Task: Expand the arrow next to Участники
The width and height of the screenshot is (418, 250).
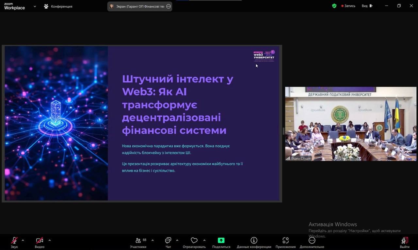Action: pos(153,241)
